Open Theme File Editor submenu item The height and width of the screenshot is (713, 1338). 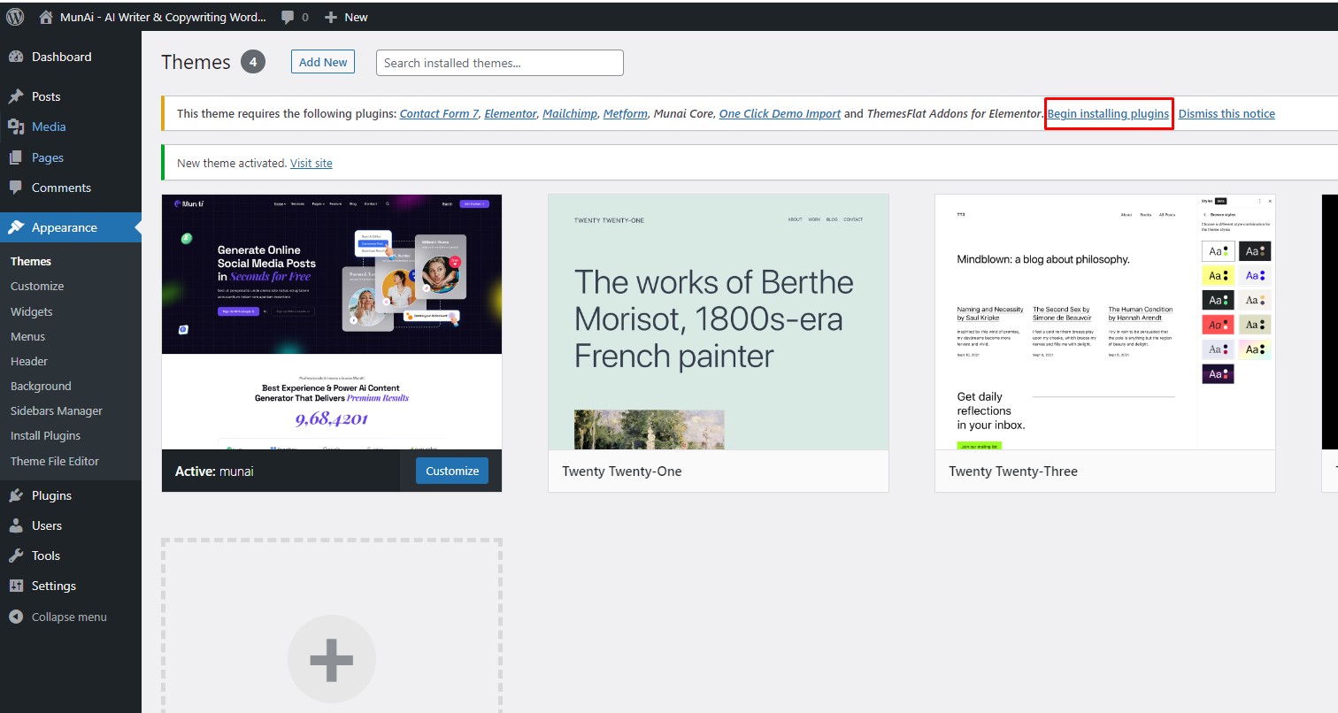pyautogui.click(x=55, y=461)
